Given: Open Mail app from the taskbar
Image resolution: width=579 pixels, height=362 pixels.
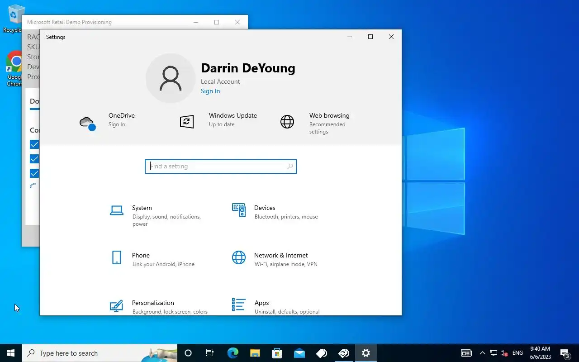Looking at the screenshot, I should (299, 353).
